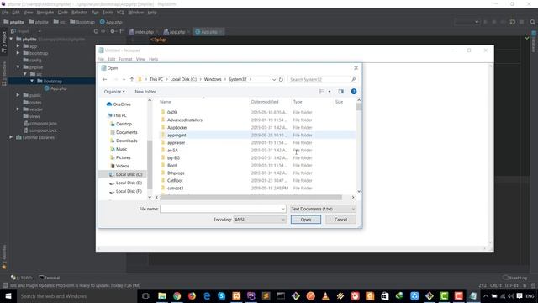Screen dimensions: 538x303
Task: Click the PhpStorm Project panel settings gear icon
Action: [113, 31]
